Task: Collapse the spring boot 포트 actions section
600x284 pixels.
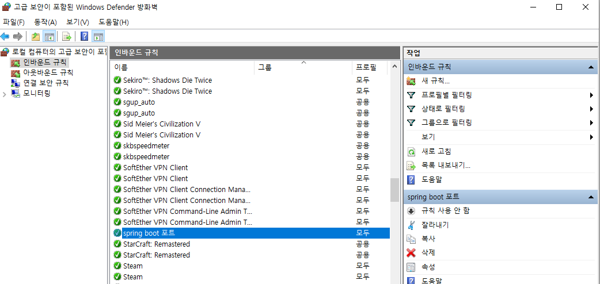Action: (x=590, y=197)
